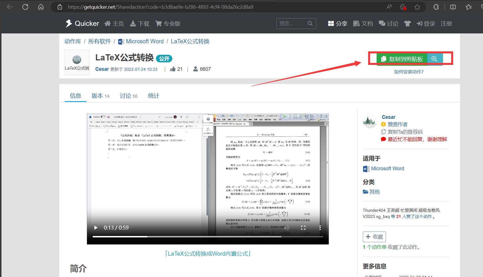Switch to 版本 14 tab
This screenshot has width=483, height=277.
click(100, 96)
